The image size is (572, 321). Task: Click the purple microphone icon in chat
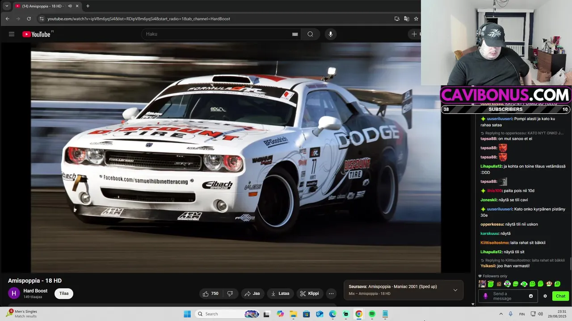pos(486,296)
